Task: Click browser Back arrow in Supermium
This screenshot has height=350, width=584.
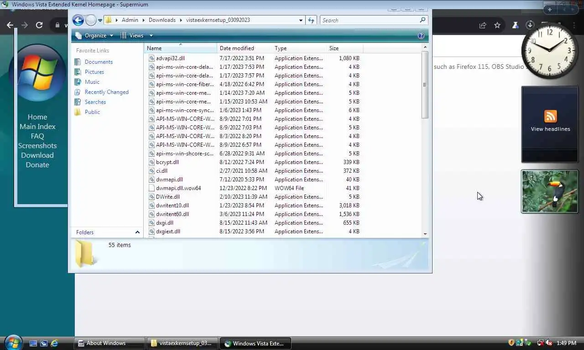Action: pyautogui.click(x=10, y=26)
